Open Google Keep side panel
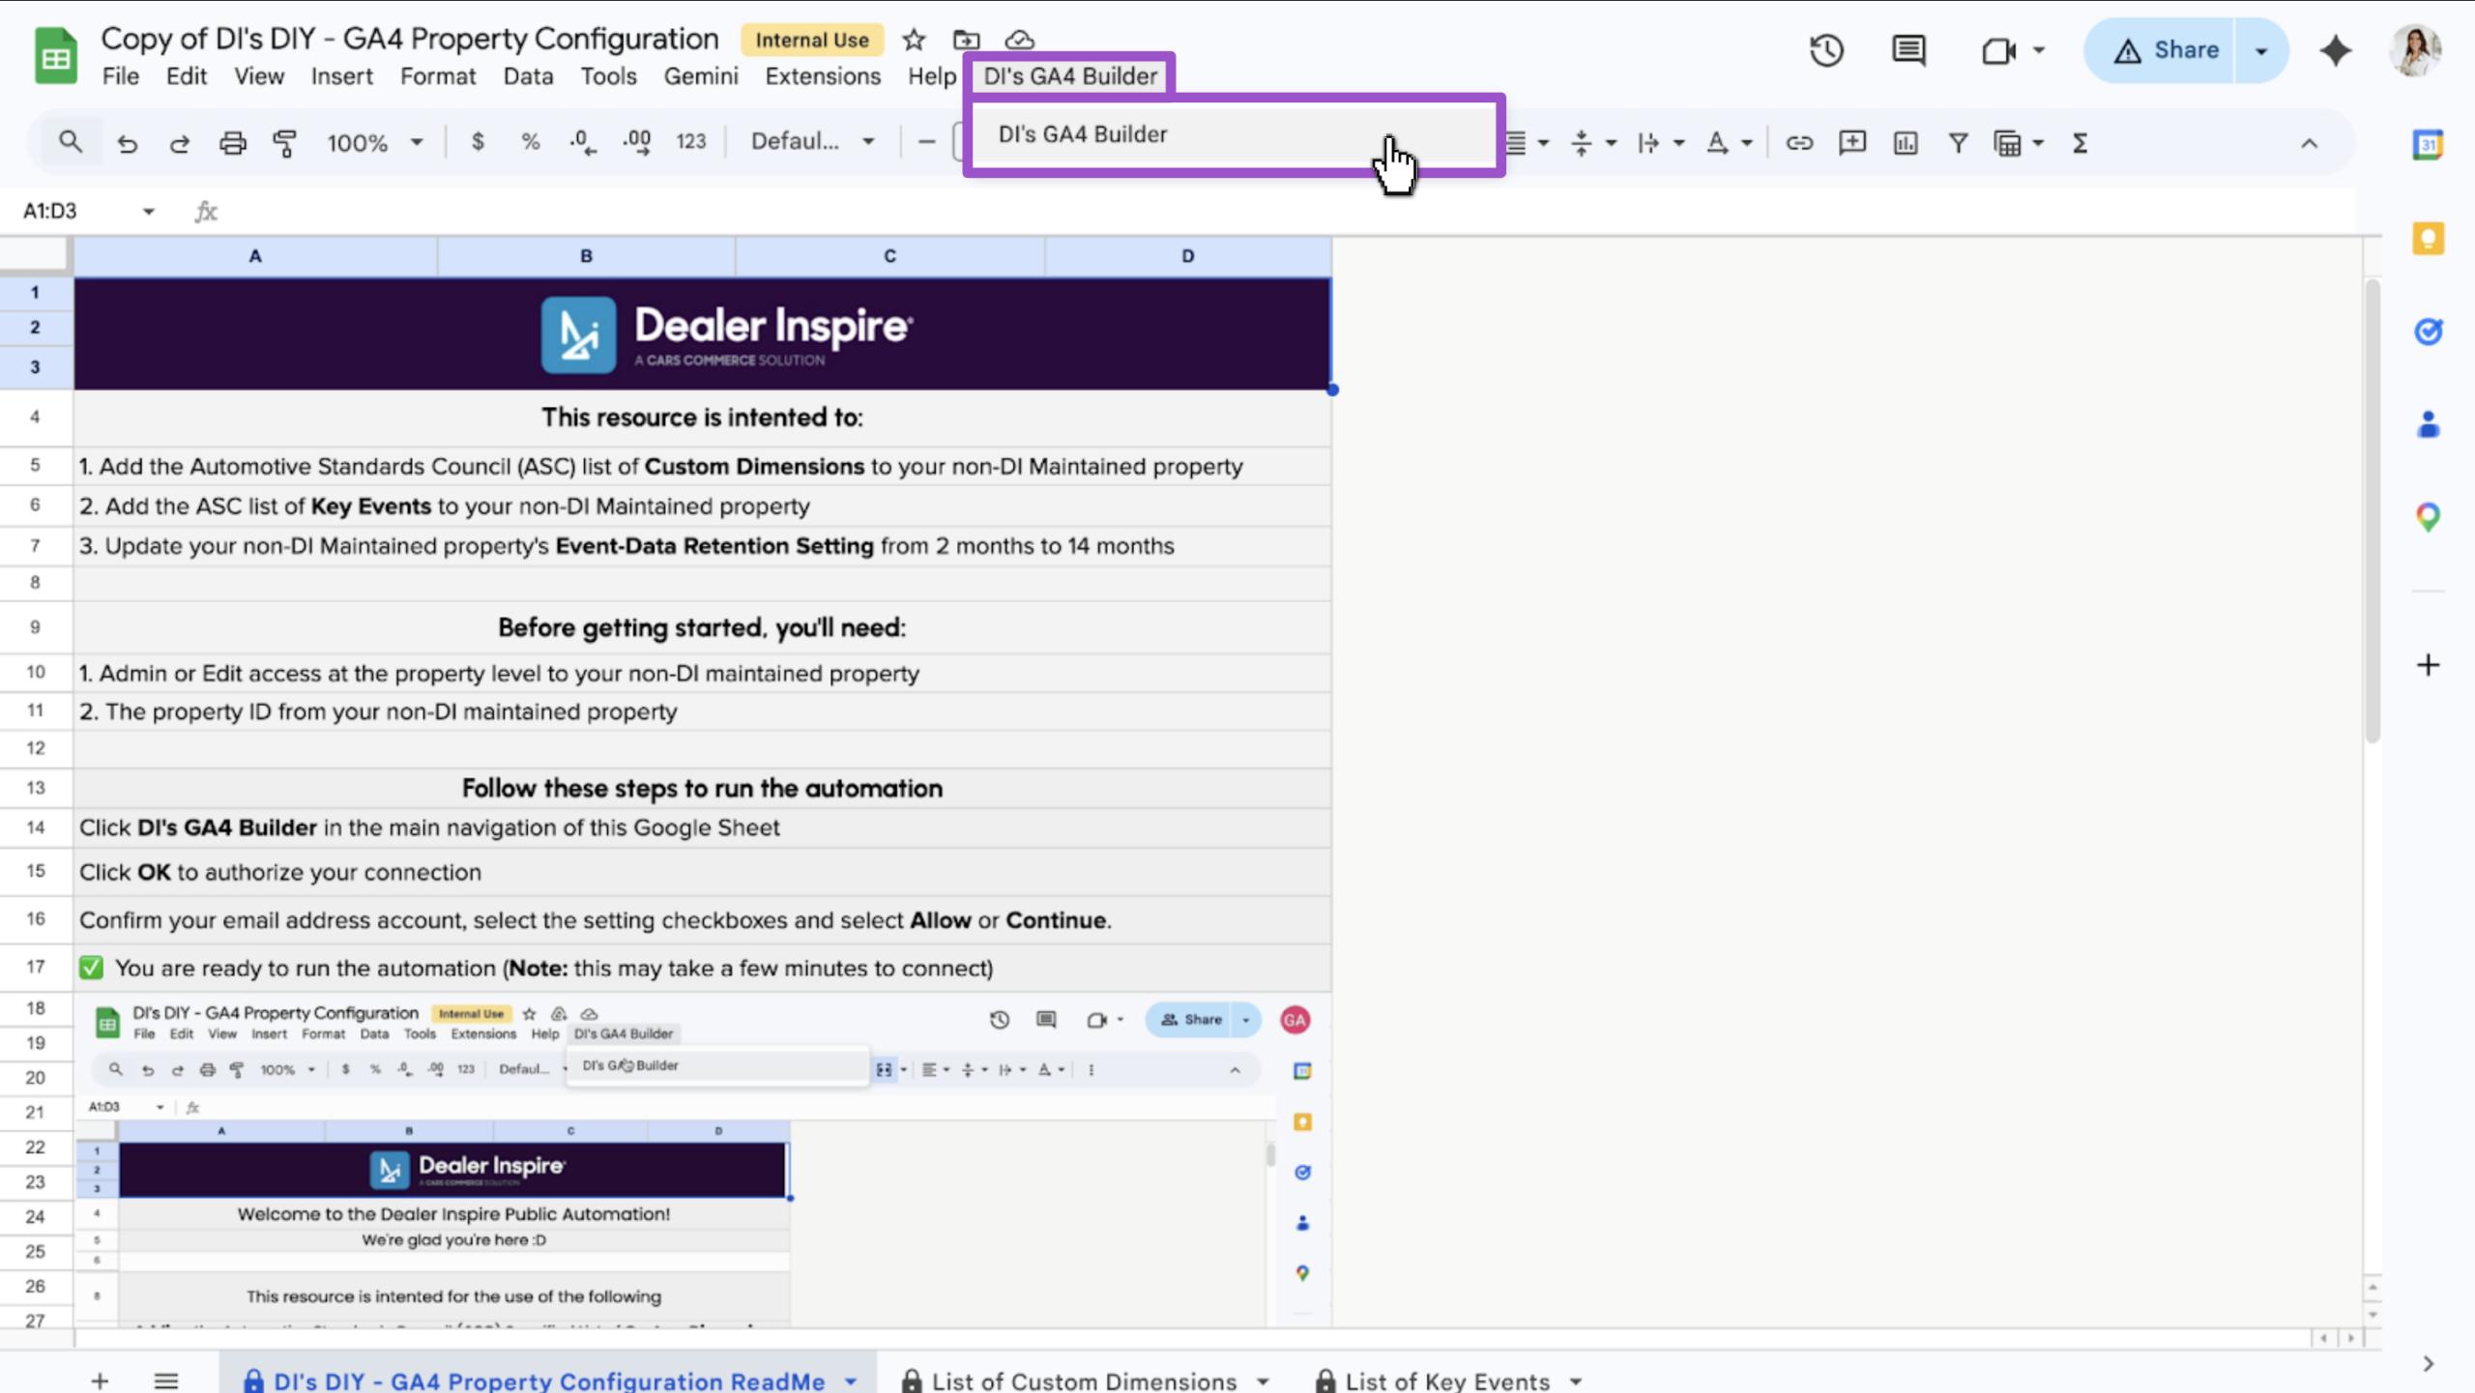 [x=2428, y=238]
